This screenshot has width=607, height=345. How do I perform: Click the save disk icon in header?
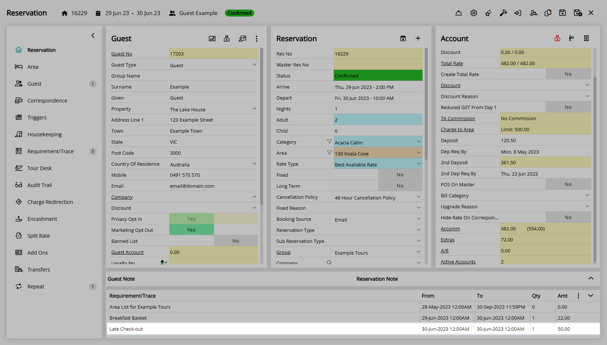coord(563,13)
